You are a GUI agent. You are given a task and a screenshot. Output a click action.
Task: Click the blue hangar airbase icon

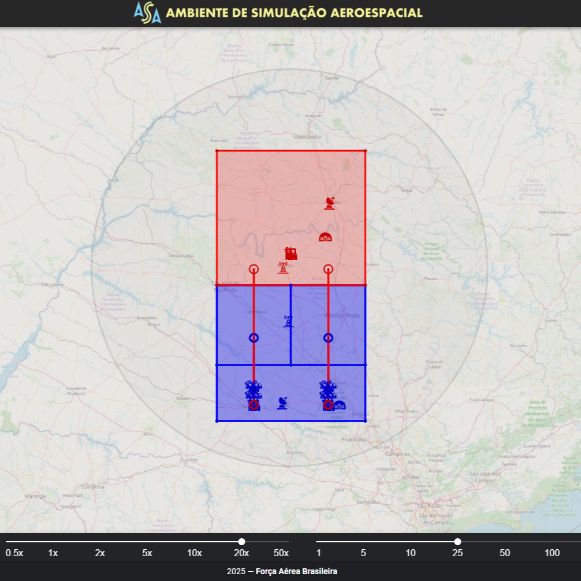339,405
